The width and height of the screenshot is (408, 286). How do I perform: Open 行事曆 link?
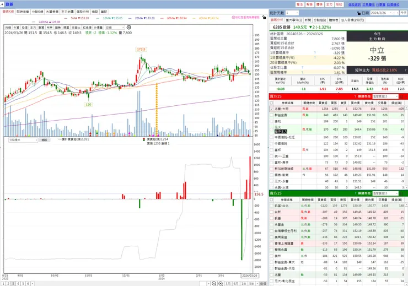[x=380, y=4]
